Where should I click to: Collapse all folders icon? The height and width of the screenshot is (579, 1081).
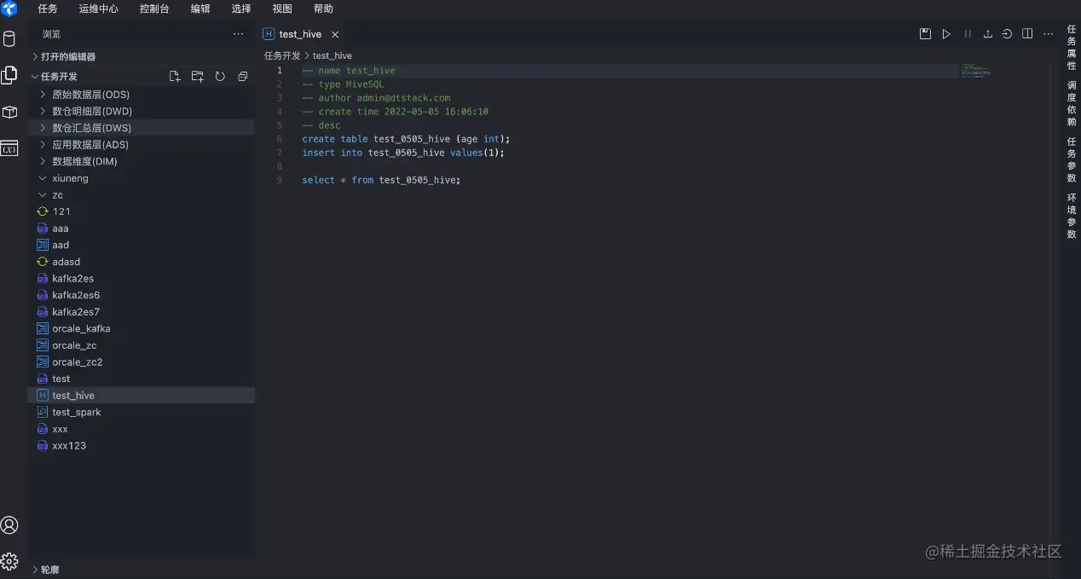point(243,77)
